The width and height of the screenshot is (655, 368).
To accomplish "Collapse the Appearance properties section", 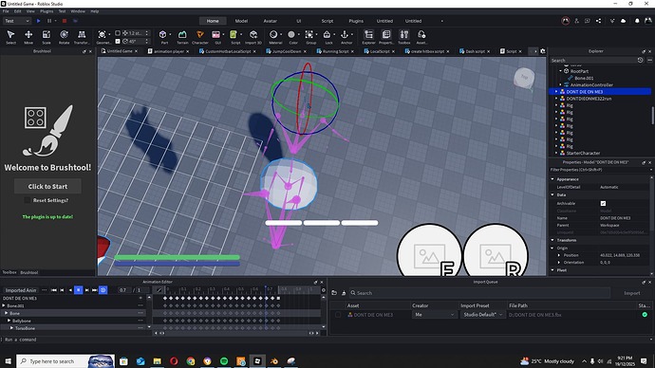I will click(x=552, y=179).
